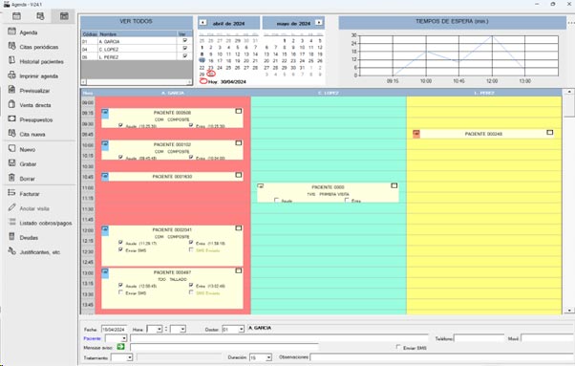The width and height of the screenshot is (575, 366).
Task: Uncheck the Ver box for A. GARCIA
Action: [x=185, y=40]
